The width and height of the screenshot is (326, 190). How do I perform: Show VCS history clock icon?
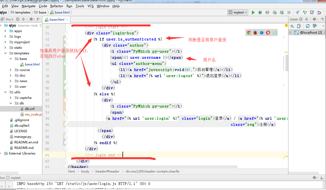pyautogui.click(x=312, y=12)
